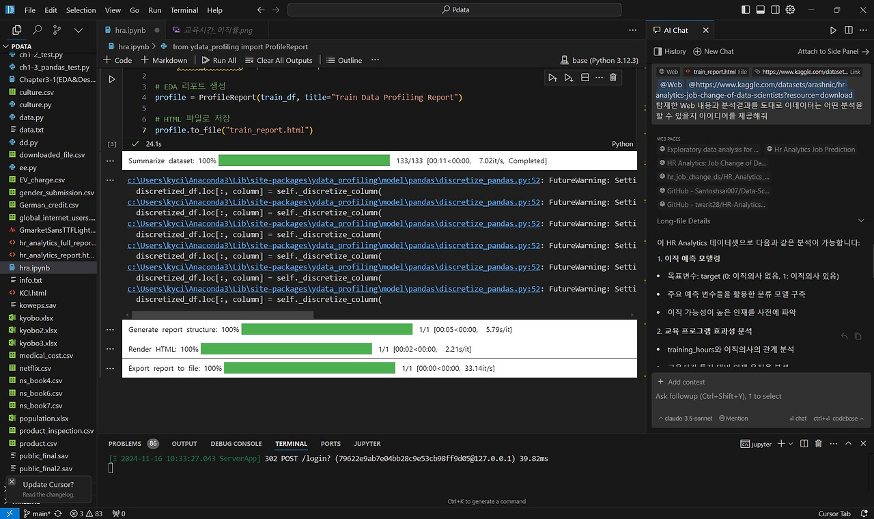The width and height of the screenshot is (874, 519).
Task: Open Cursor settings gear icon
Action: [790, 10]
